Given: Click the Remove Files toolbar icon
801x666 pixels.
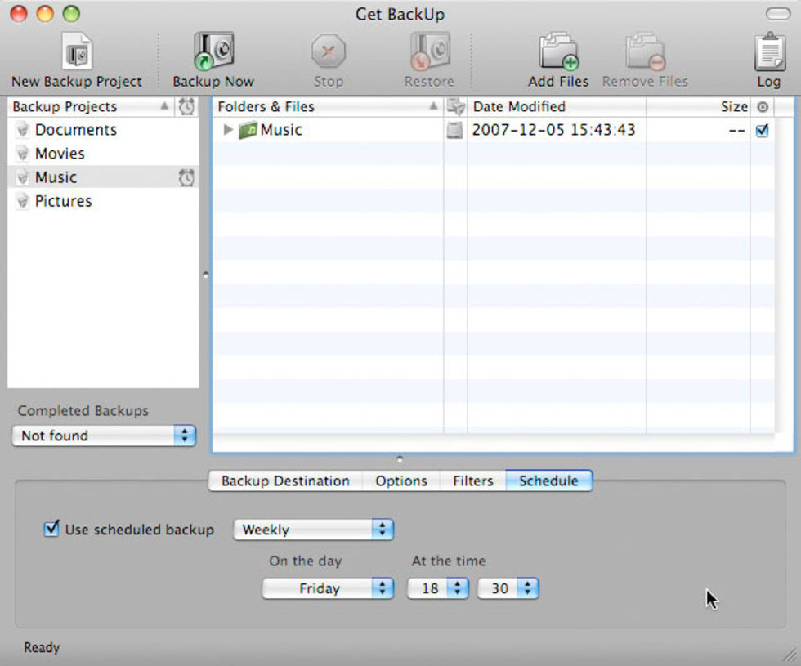Looking at the screenshot, I should coord(645,52).
